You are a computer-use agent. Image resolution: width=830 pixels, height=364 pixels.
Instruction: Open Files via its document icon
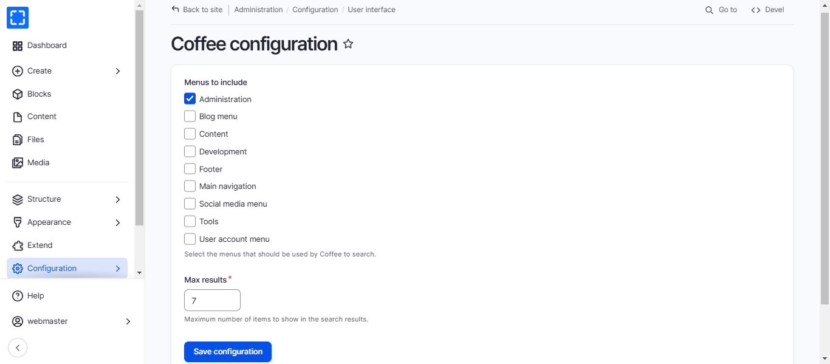pyautogui.click(x=18, y=140)
